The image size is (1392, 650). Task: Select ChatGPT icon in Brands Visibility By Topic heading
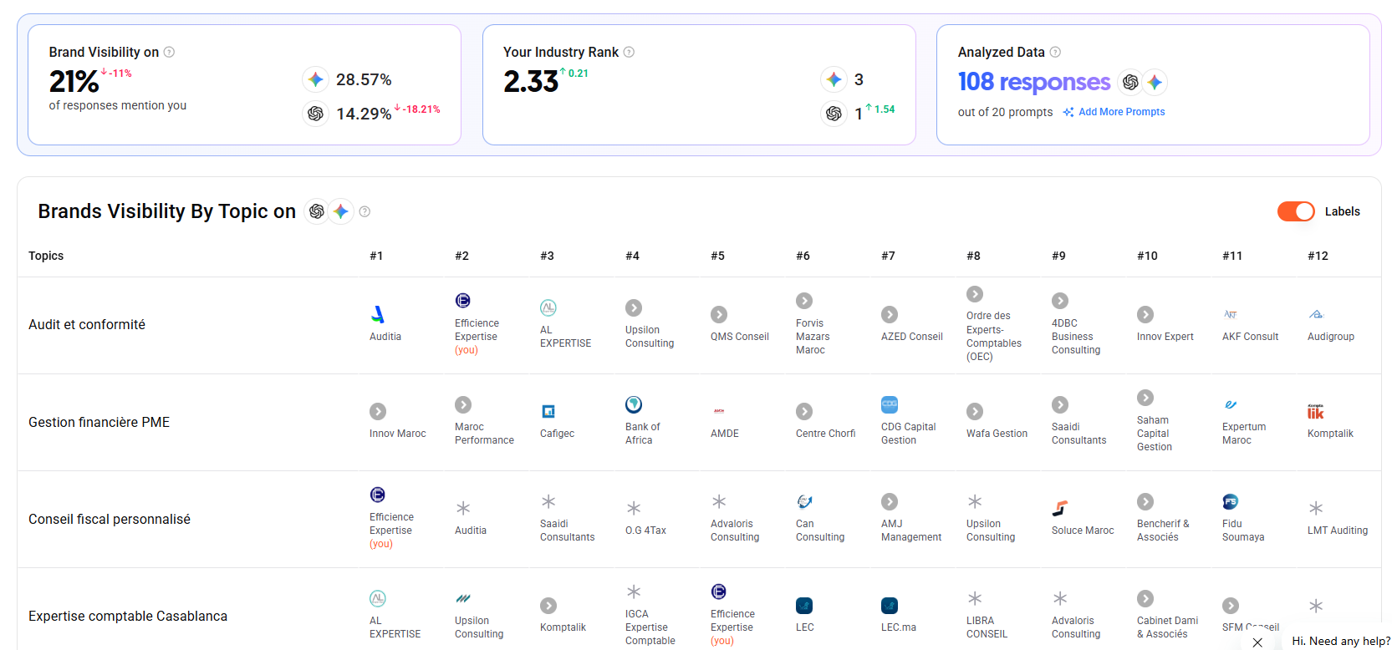[x=317, y=211]
